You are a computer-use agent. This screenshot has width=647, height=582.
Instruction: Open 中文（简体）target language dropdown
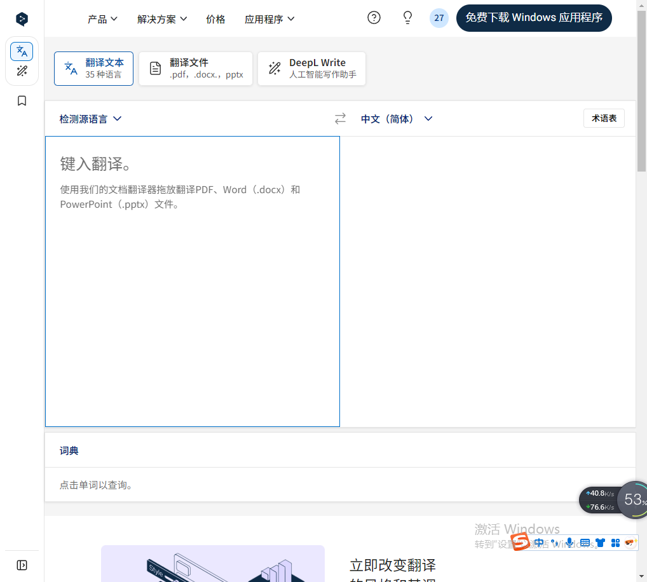coord(397,119)
